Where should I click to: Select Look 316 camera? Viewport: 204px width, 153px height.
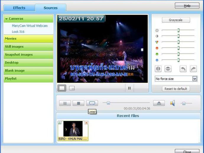point(18,32)
